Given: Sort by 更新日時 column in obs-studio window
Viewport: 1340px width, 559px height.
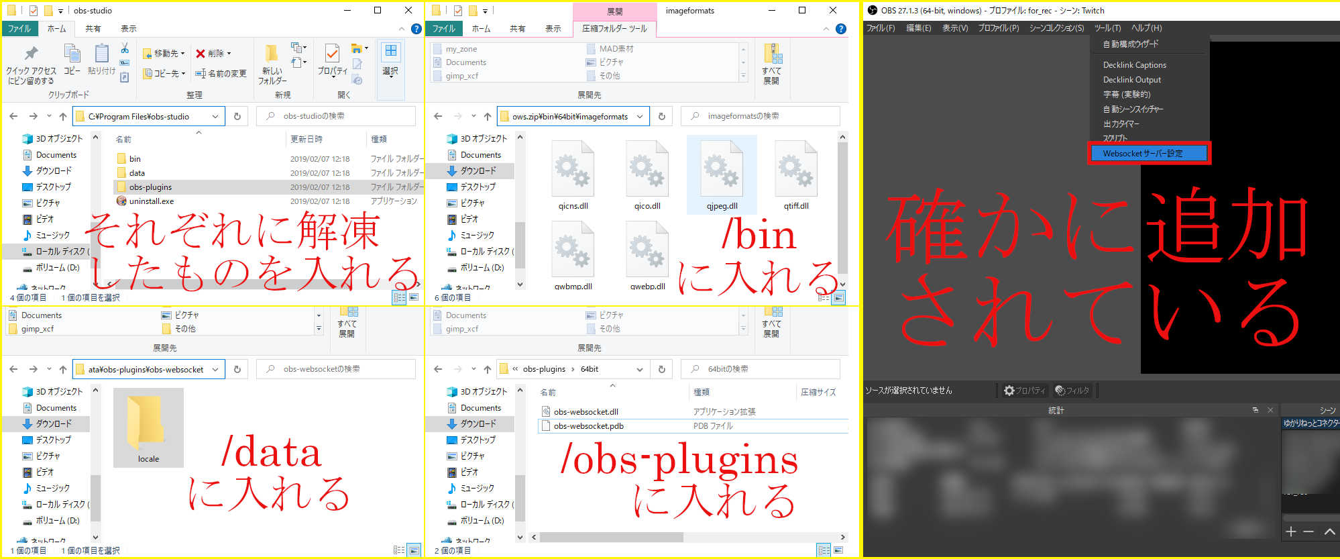Looking at the screenshot, I should coord(306,139).
